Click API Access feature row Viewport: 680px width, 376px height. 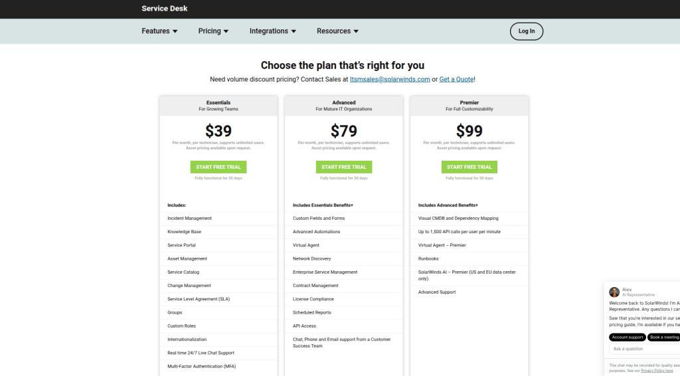click(343, 326)
